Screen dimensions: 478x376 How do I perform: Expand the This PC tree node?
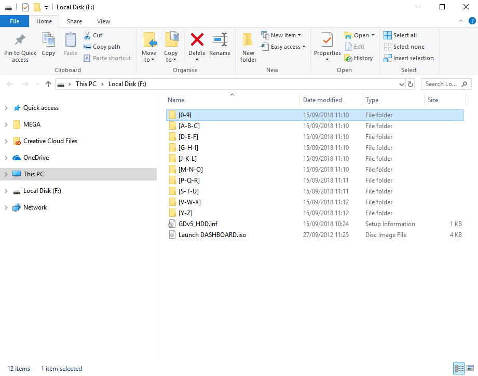click(6, 174)
